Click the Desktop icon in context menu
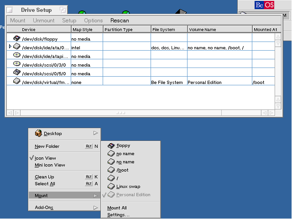Screen dimensions: 292x219 click(x=38, y=133)
